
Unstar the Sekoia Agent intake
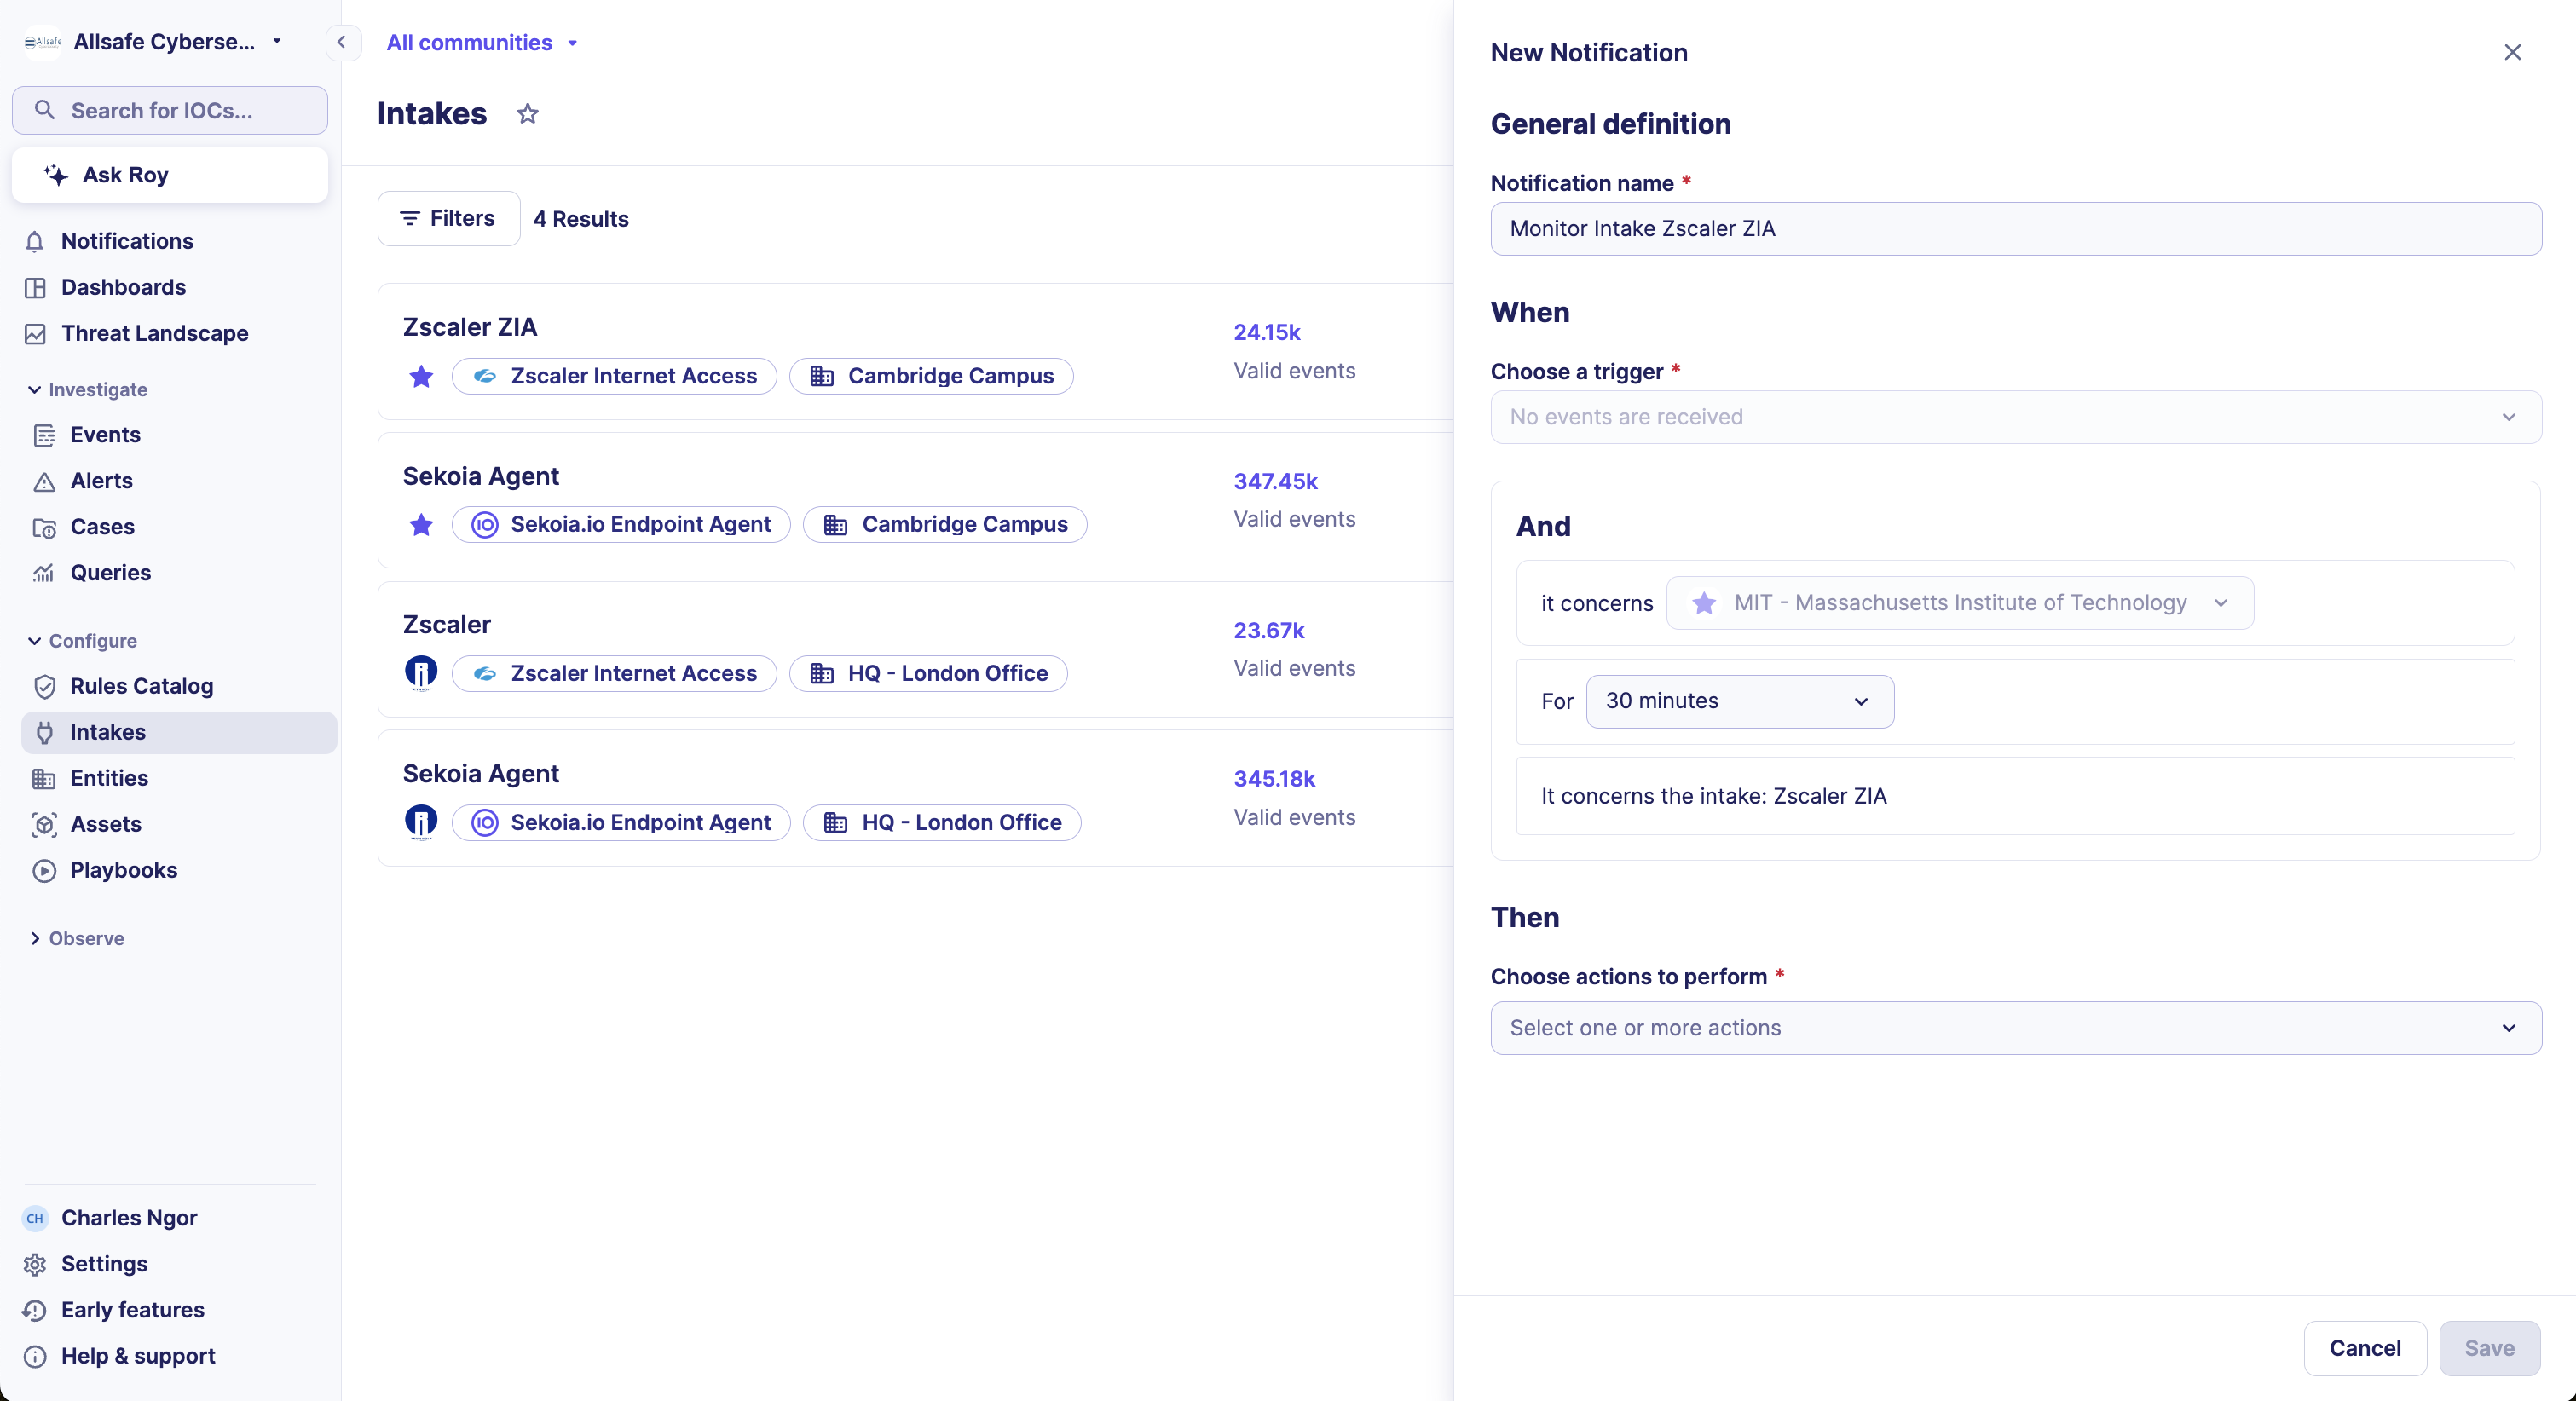pyautogui.click(x=421, y=525)
